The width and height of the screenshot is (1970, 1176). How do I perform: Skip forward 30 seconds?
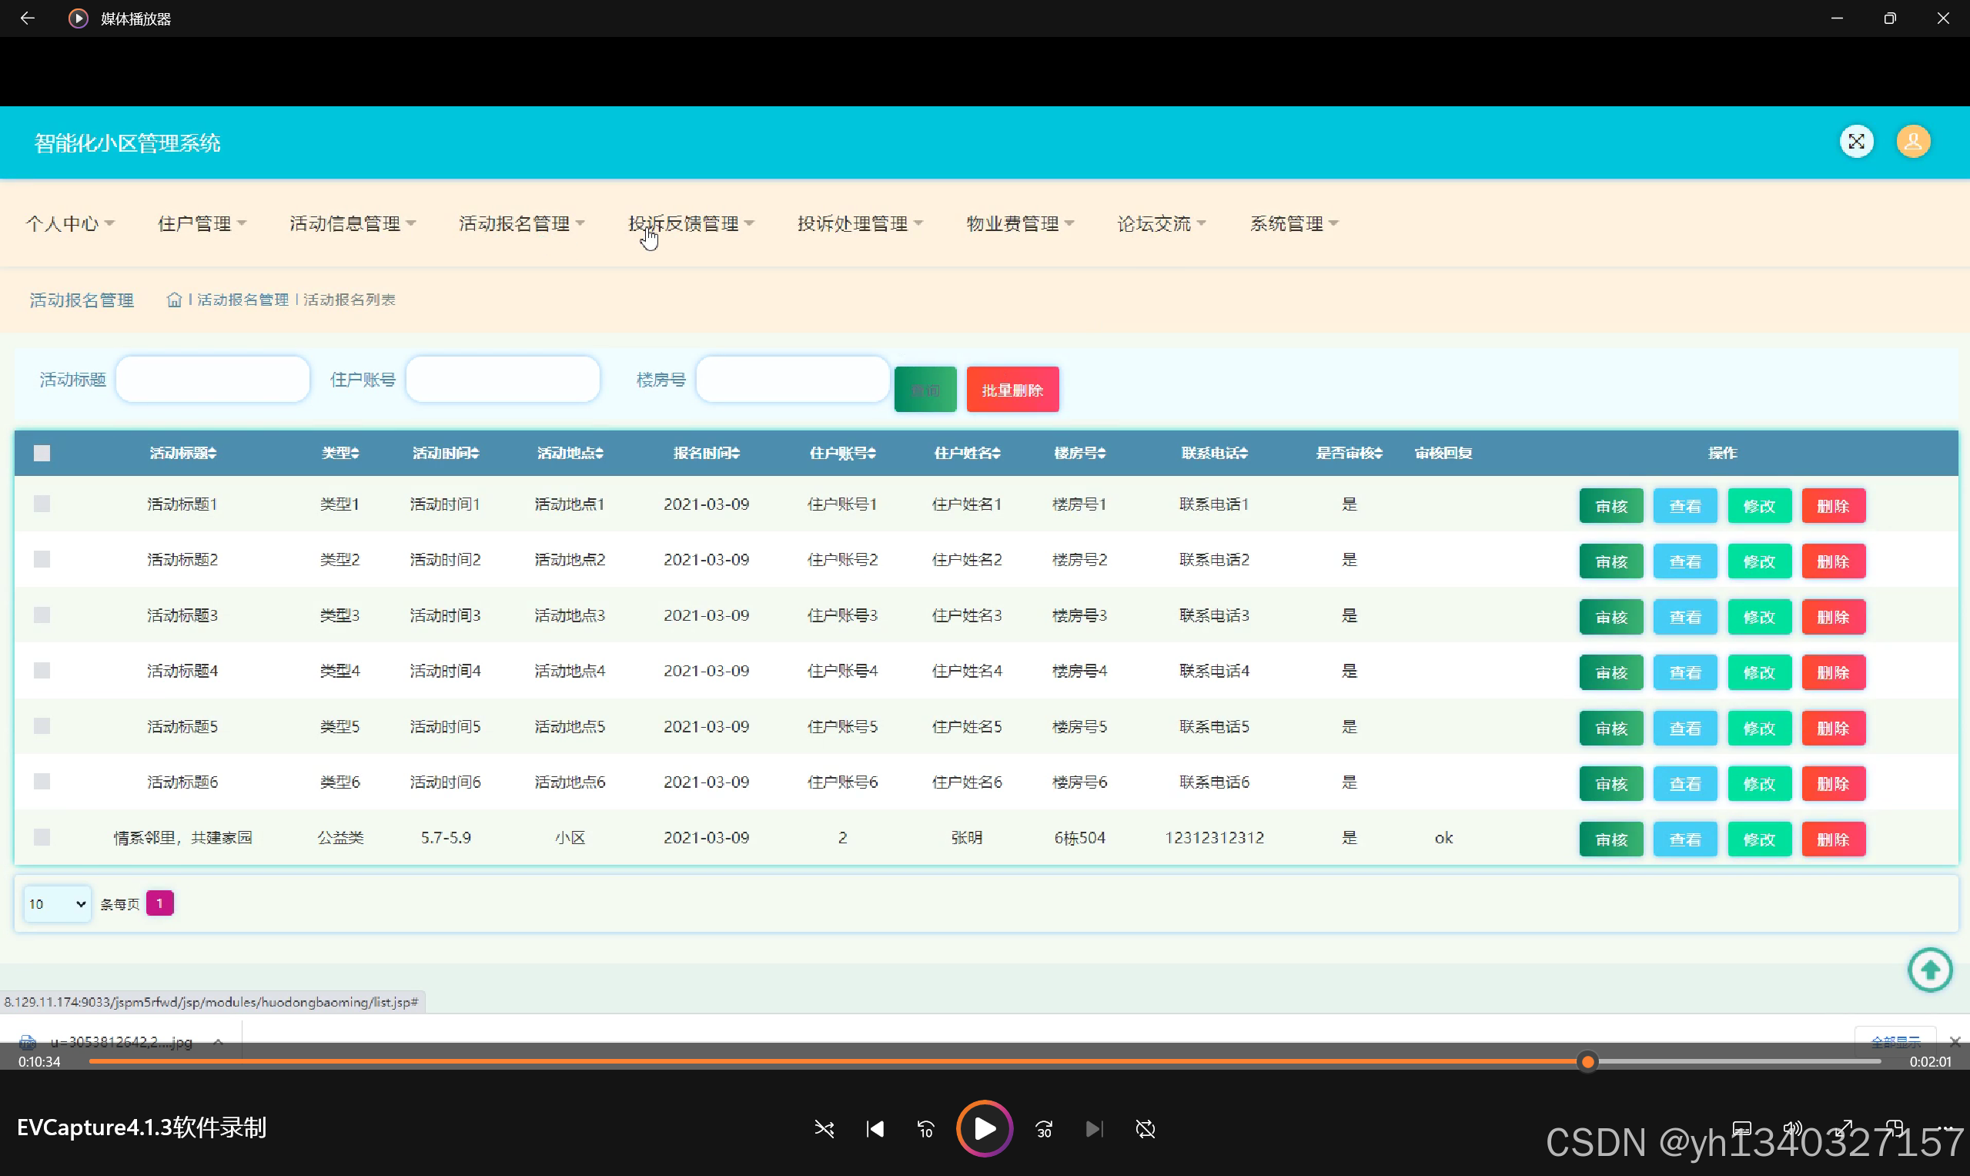click(x=1044, y=1128)
